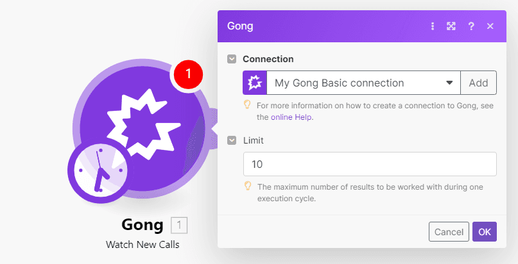
Task: Select the Watch New Calls module label
Action: pos(142,245)
